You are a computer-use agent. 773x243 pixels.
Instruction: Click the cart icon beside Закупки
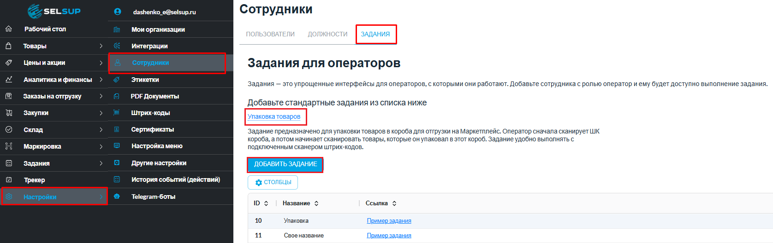click(9, 113)
